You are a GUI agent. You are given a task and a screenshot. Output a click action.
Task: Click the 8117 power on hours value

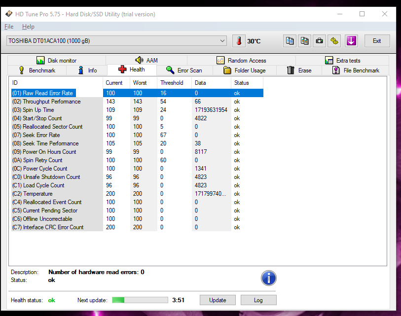point(201,152)
